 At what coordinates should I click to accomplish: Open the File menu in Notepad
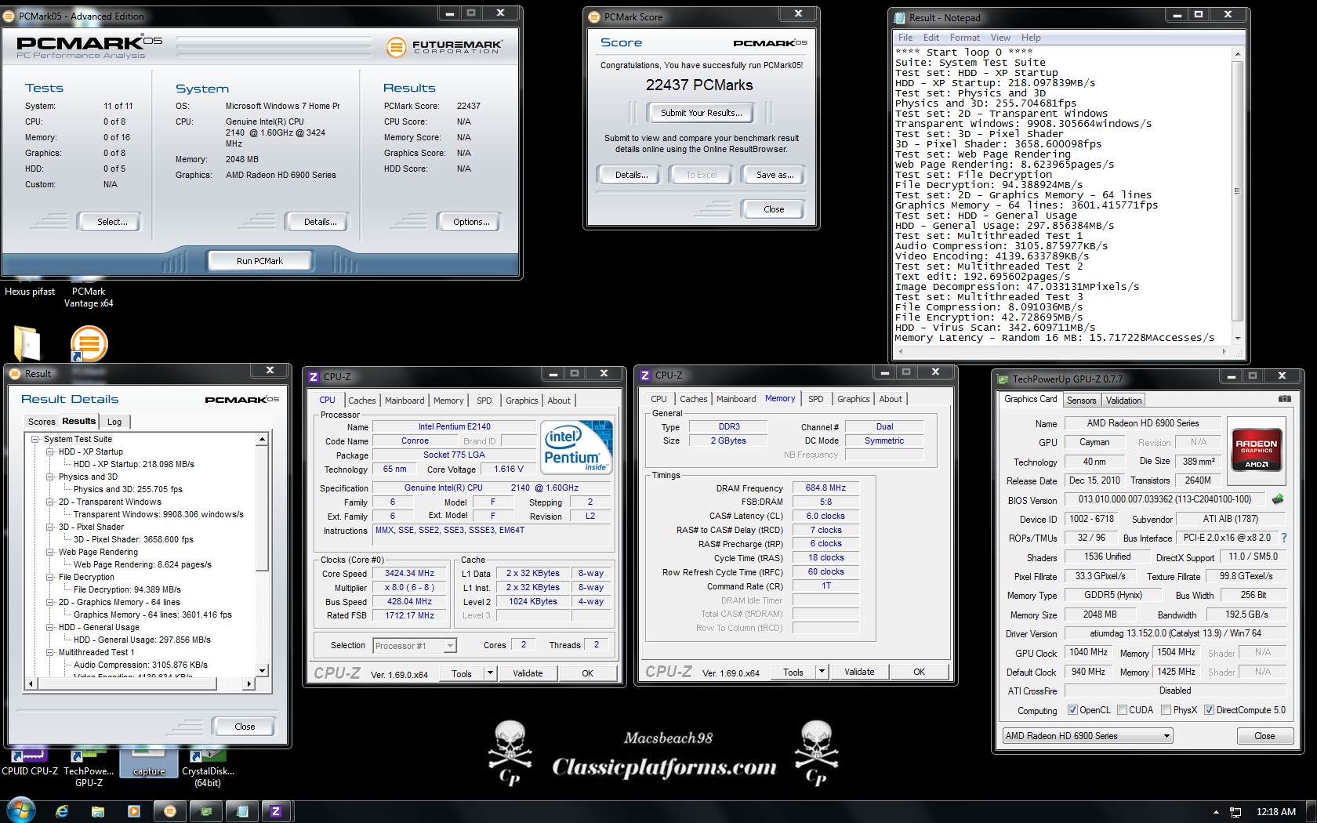[905, 38]
